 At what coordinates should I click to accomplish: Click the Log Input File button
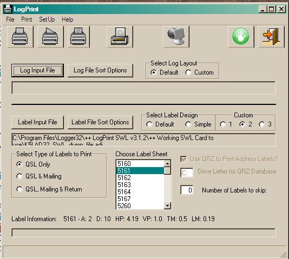click(x=37, y=70)
